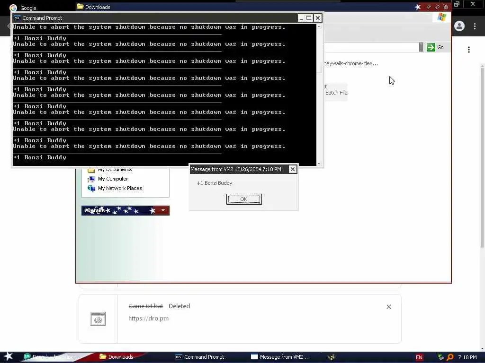This screenshot has height=363, width=485.
Task: Click the Go button in Downloads window
Action: 436,47
